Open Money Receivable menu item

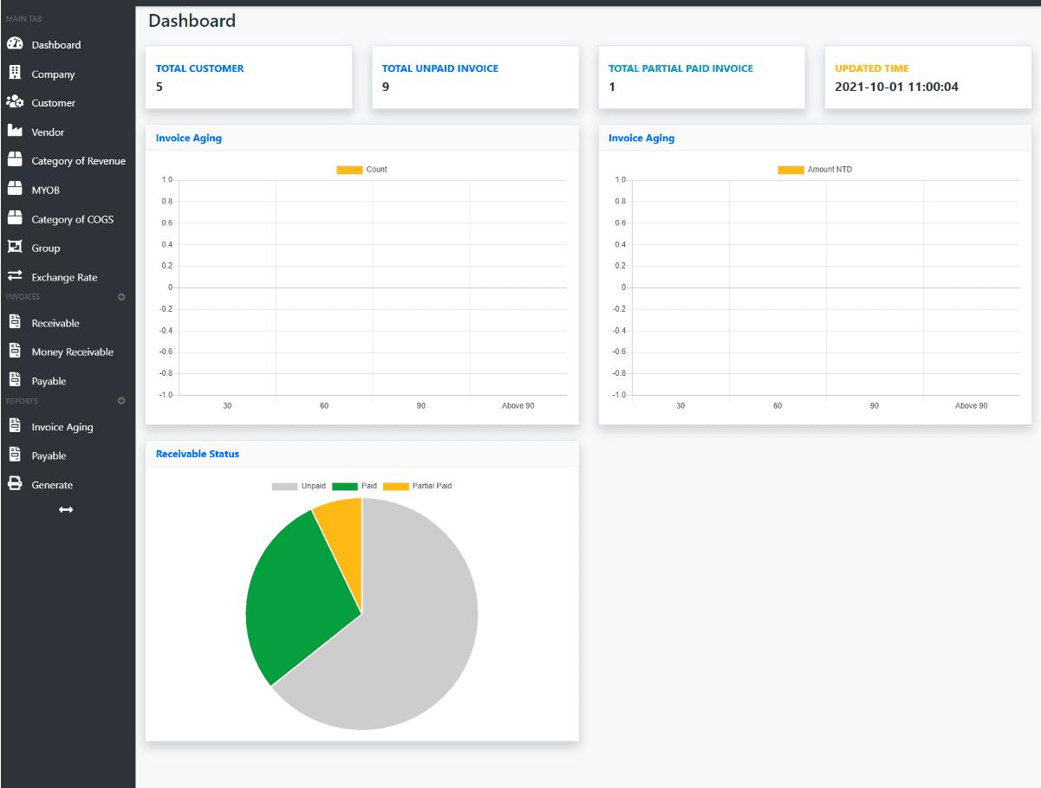[72, 352]
